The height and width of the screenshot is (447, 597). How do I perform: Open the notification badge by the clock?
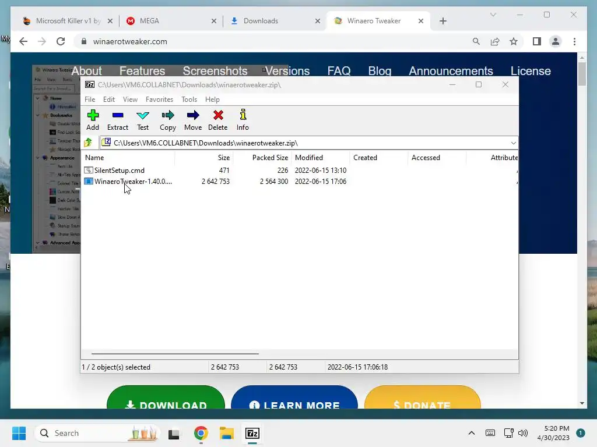click(580, 433)
